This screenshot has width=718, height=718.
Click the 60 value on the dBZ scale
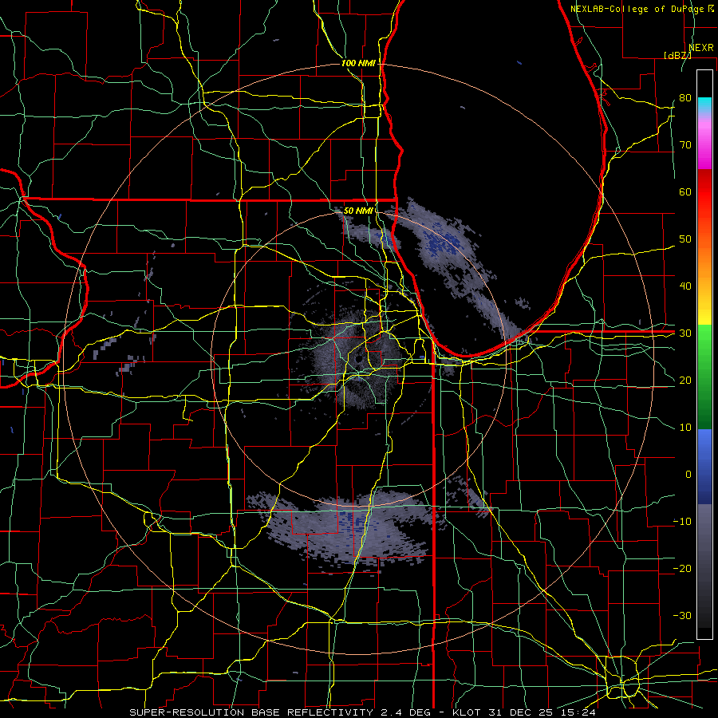pyautogui.click(x=685, y=191)
